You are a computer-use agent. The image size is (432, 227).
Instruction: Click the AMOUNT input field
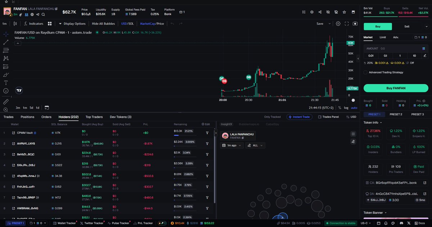point(396,48)
